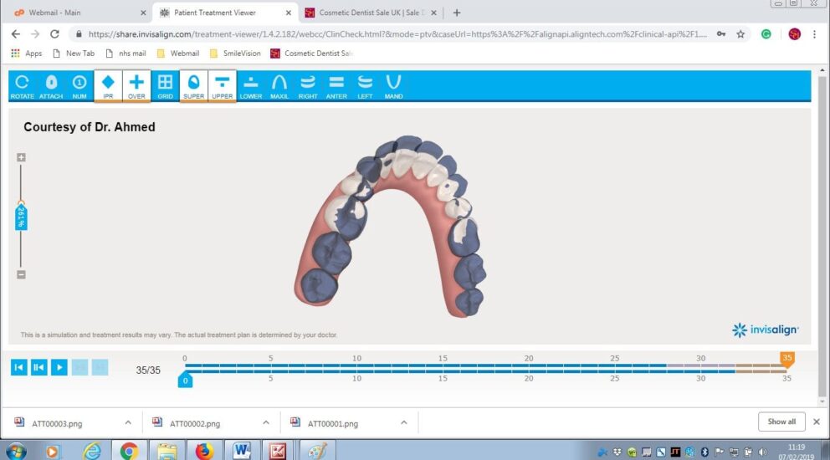The width and height of the screenshot is (830, 460).
Task: Open the nhs mail bookmark
Action: point(126,54)
